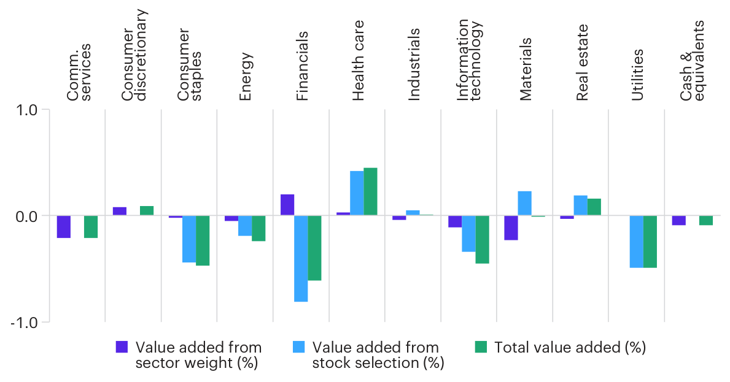This screenshot has width=730, height=382.
Task: Click the blue stock selection legend swatch
Action: click(298, 347)
